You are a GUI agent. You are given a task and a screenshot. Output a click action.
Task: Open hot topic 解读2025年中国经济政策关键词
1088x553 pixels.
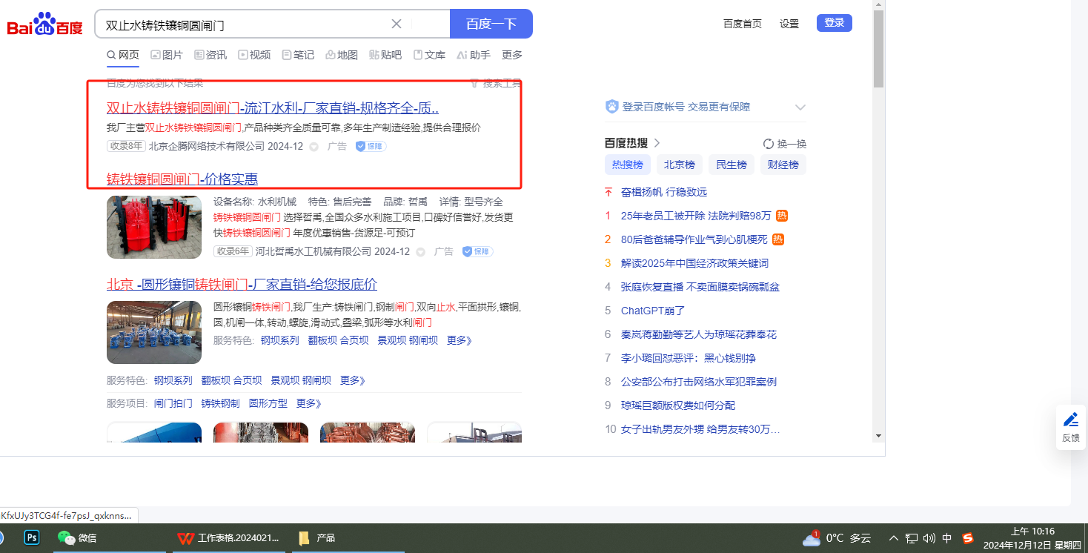tap(694, 263)
